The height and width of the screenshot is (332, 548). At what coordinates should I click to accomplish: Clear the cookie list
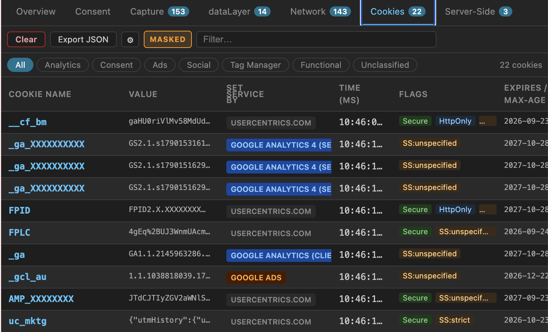[26, 39]
